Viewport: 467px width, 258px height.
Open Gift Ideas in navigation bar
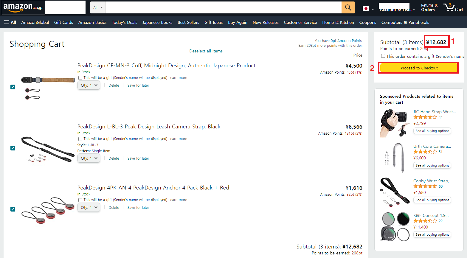[213, 22]
